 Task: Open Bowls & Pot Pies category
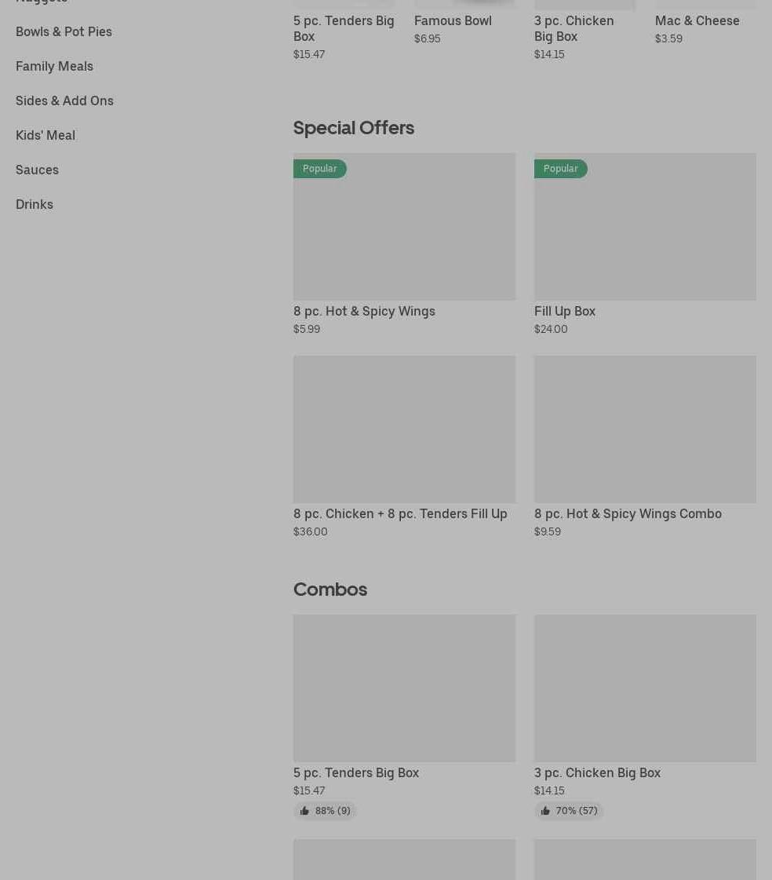click(x=64, y=31)
